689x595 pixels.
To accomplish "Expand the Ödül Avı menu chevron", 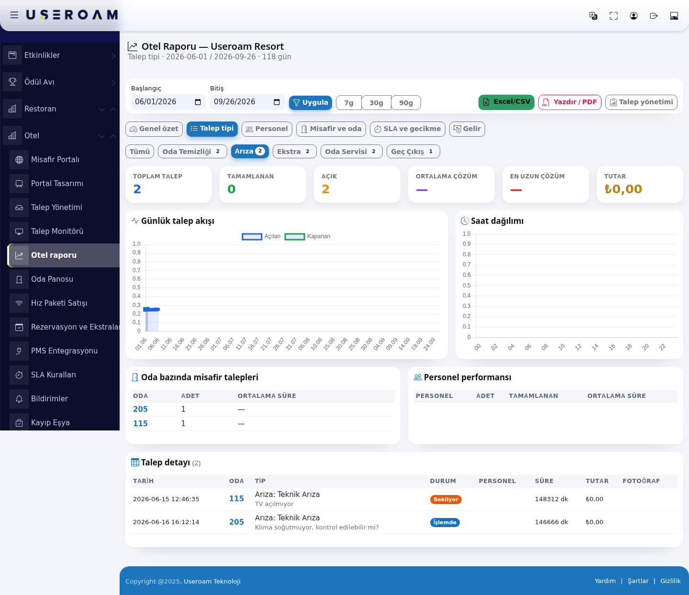I will click(113, 82).
